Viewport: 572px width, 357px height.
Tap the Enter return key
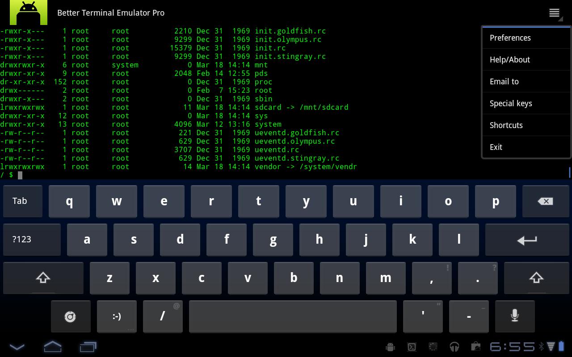pyautogui.click(x=527, y=240)
